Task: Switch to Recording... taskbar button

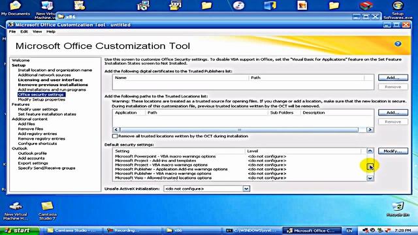Action: click(x=132, y=230)
